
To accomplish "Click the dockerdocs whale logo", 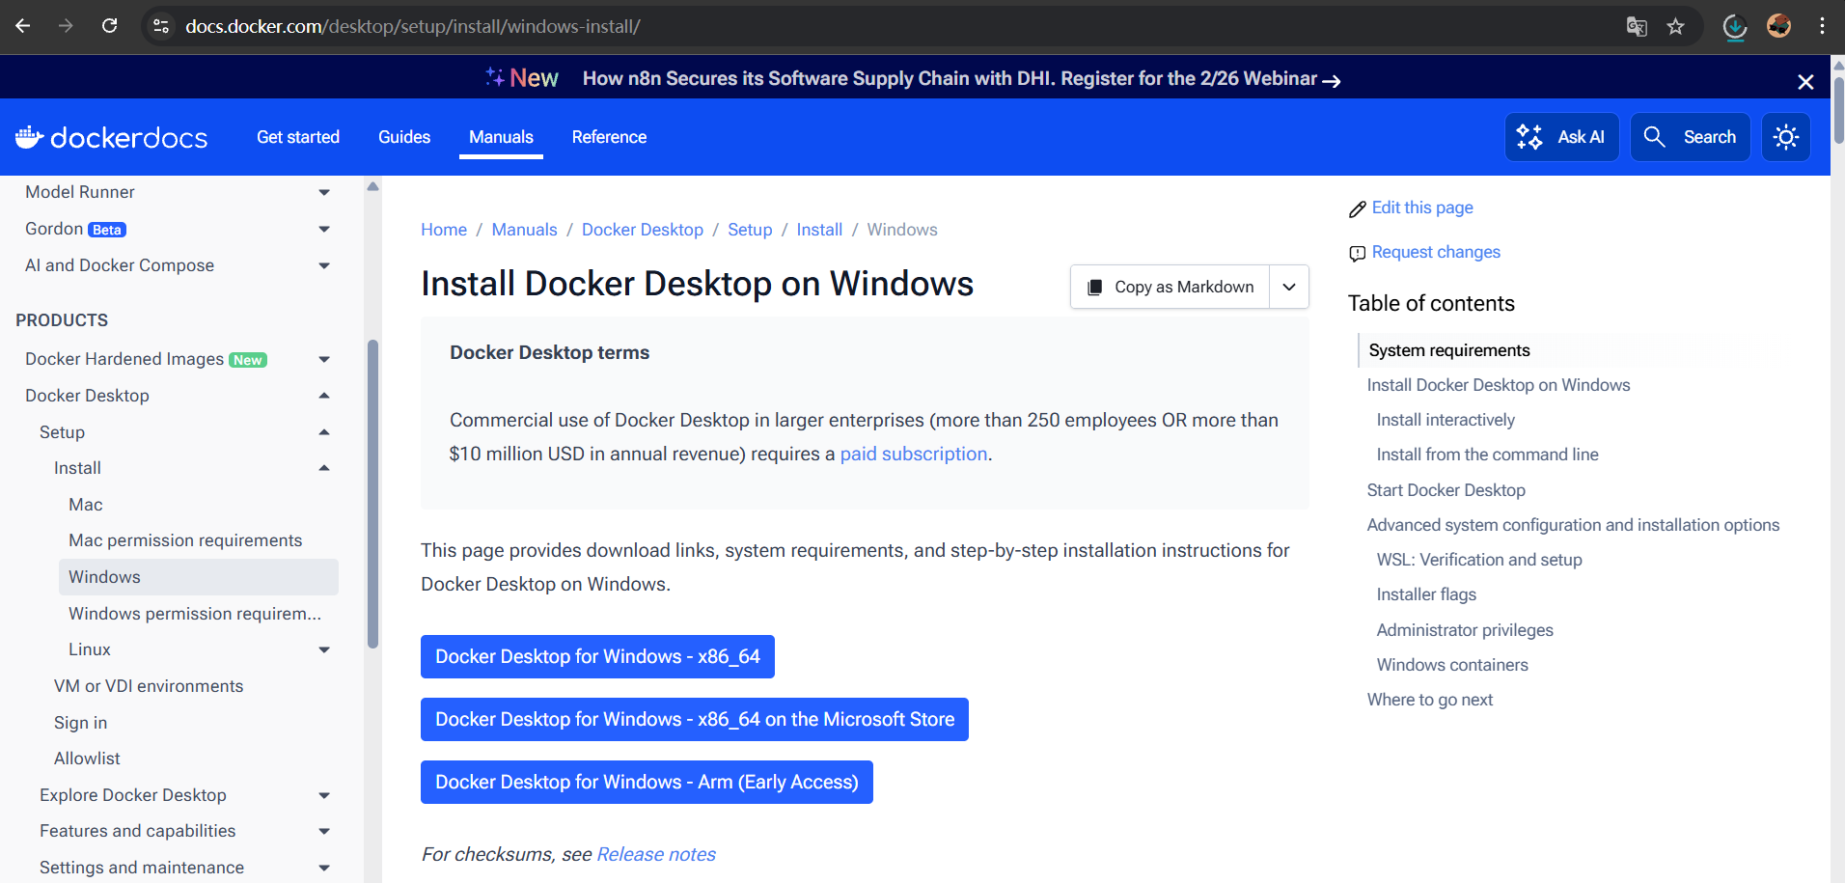I will coord(32,136).
